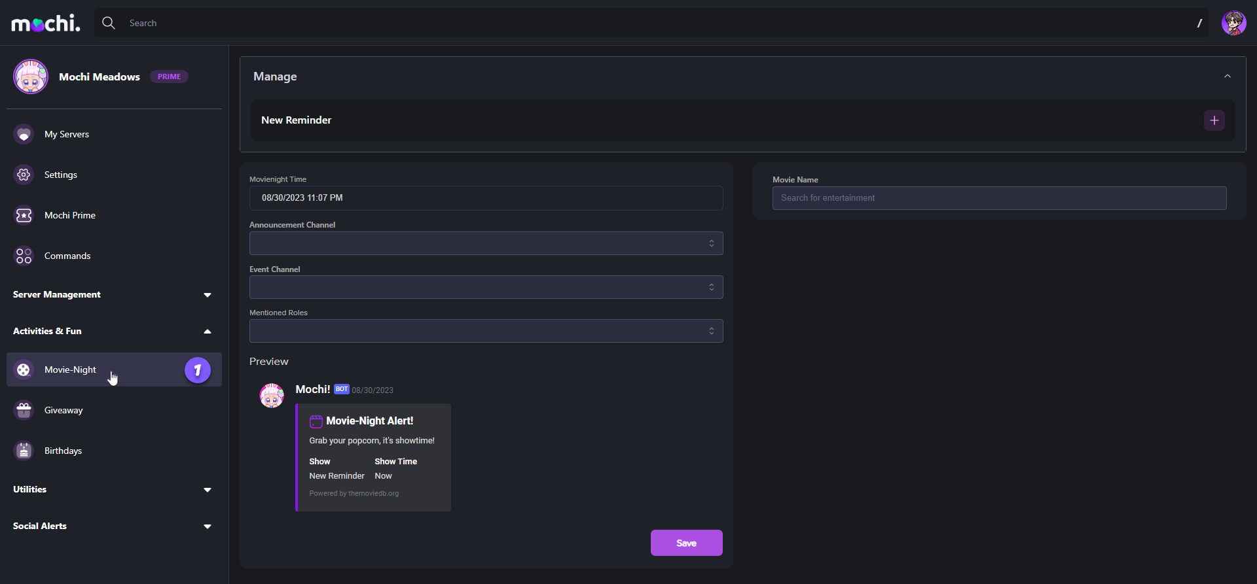The width and height of the screenshot is (1257, 584).
Task: Open Settings via the gear icon
Action: tap(24, 175)
